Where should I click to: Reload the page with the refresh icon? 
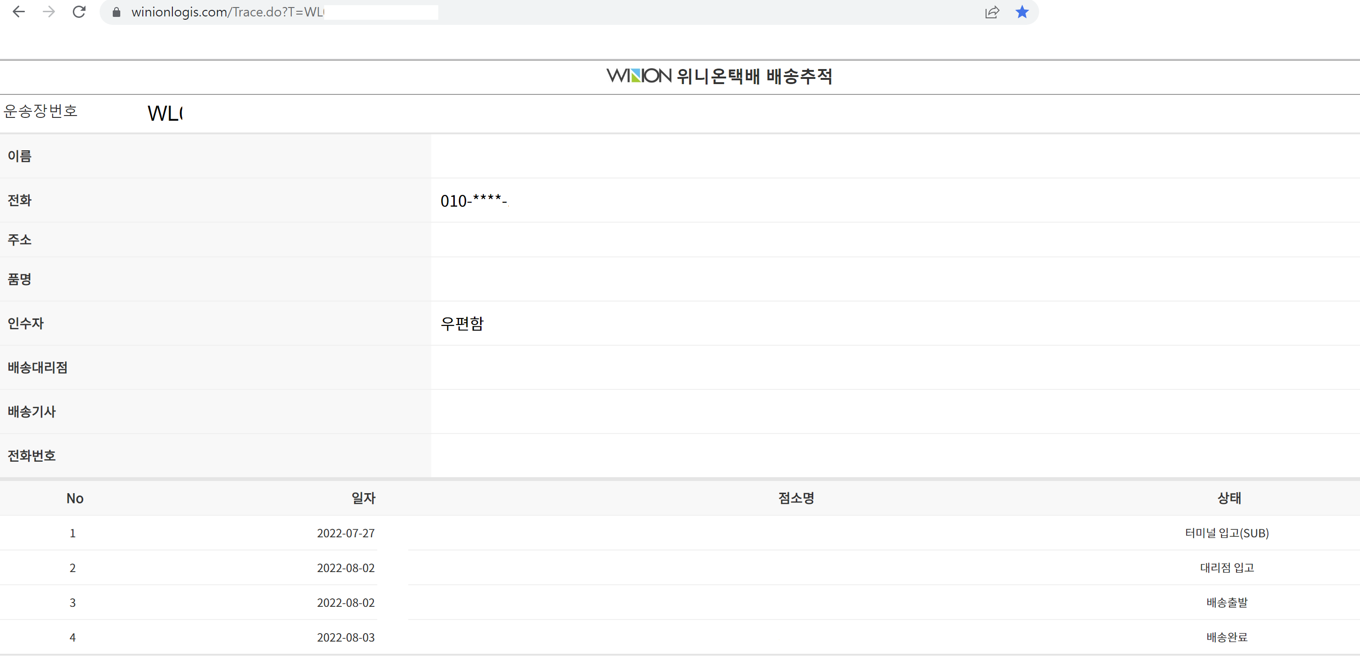coord(79,12)
